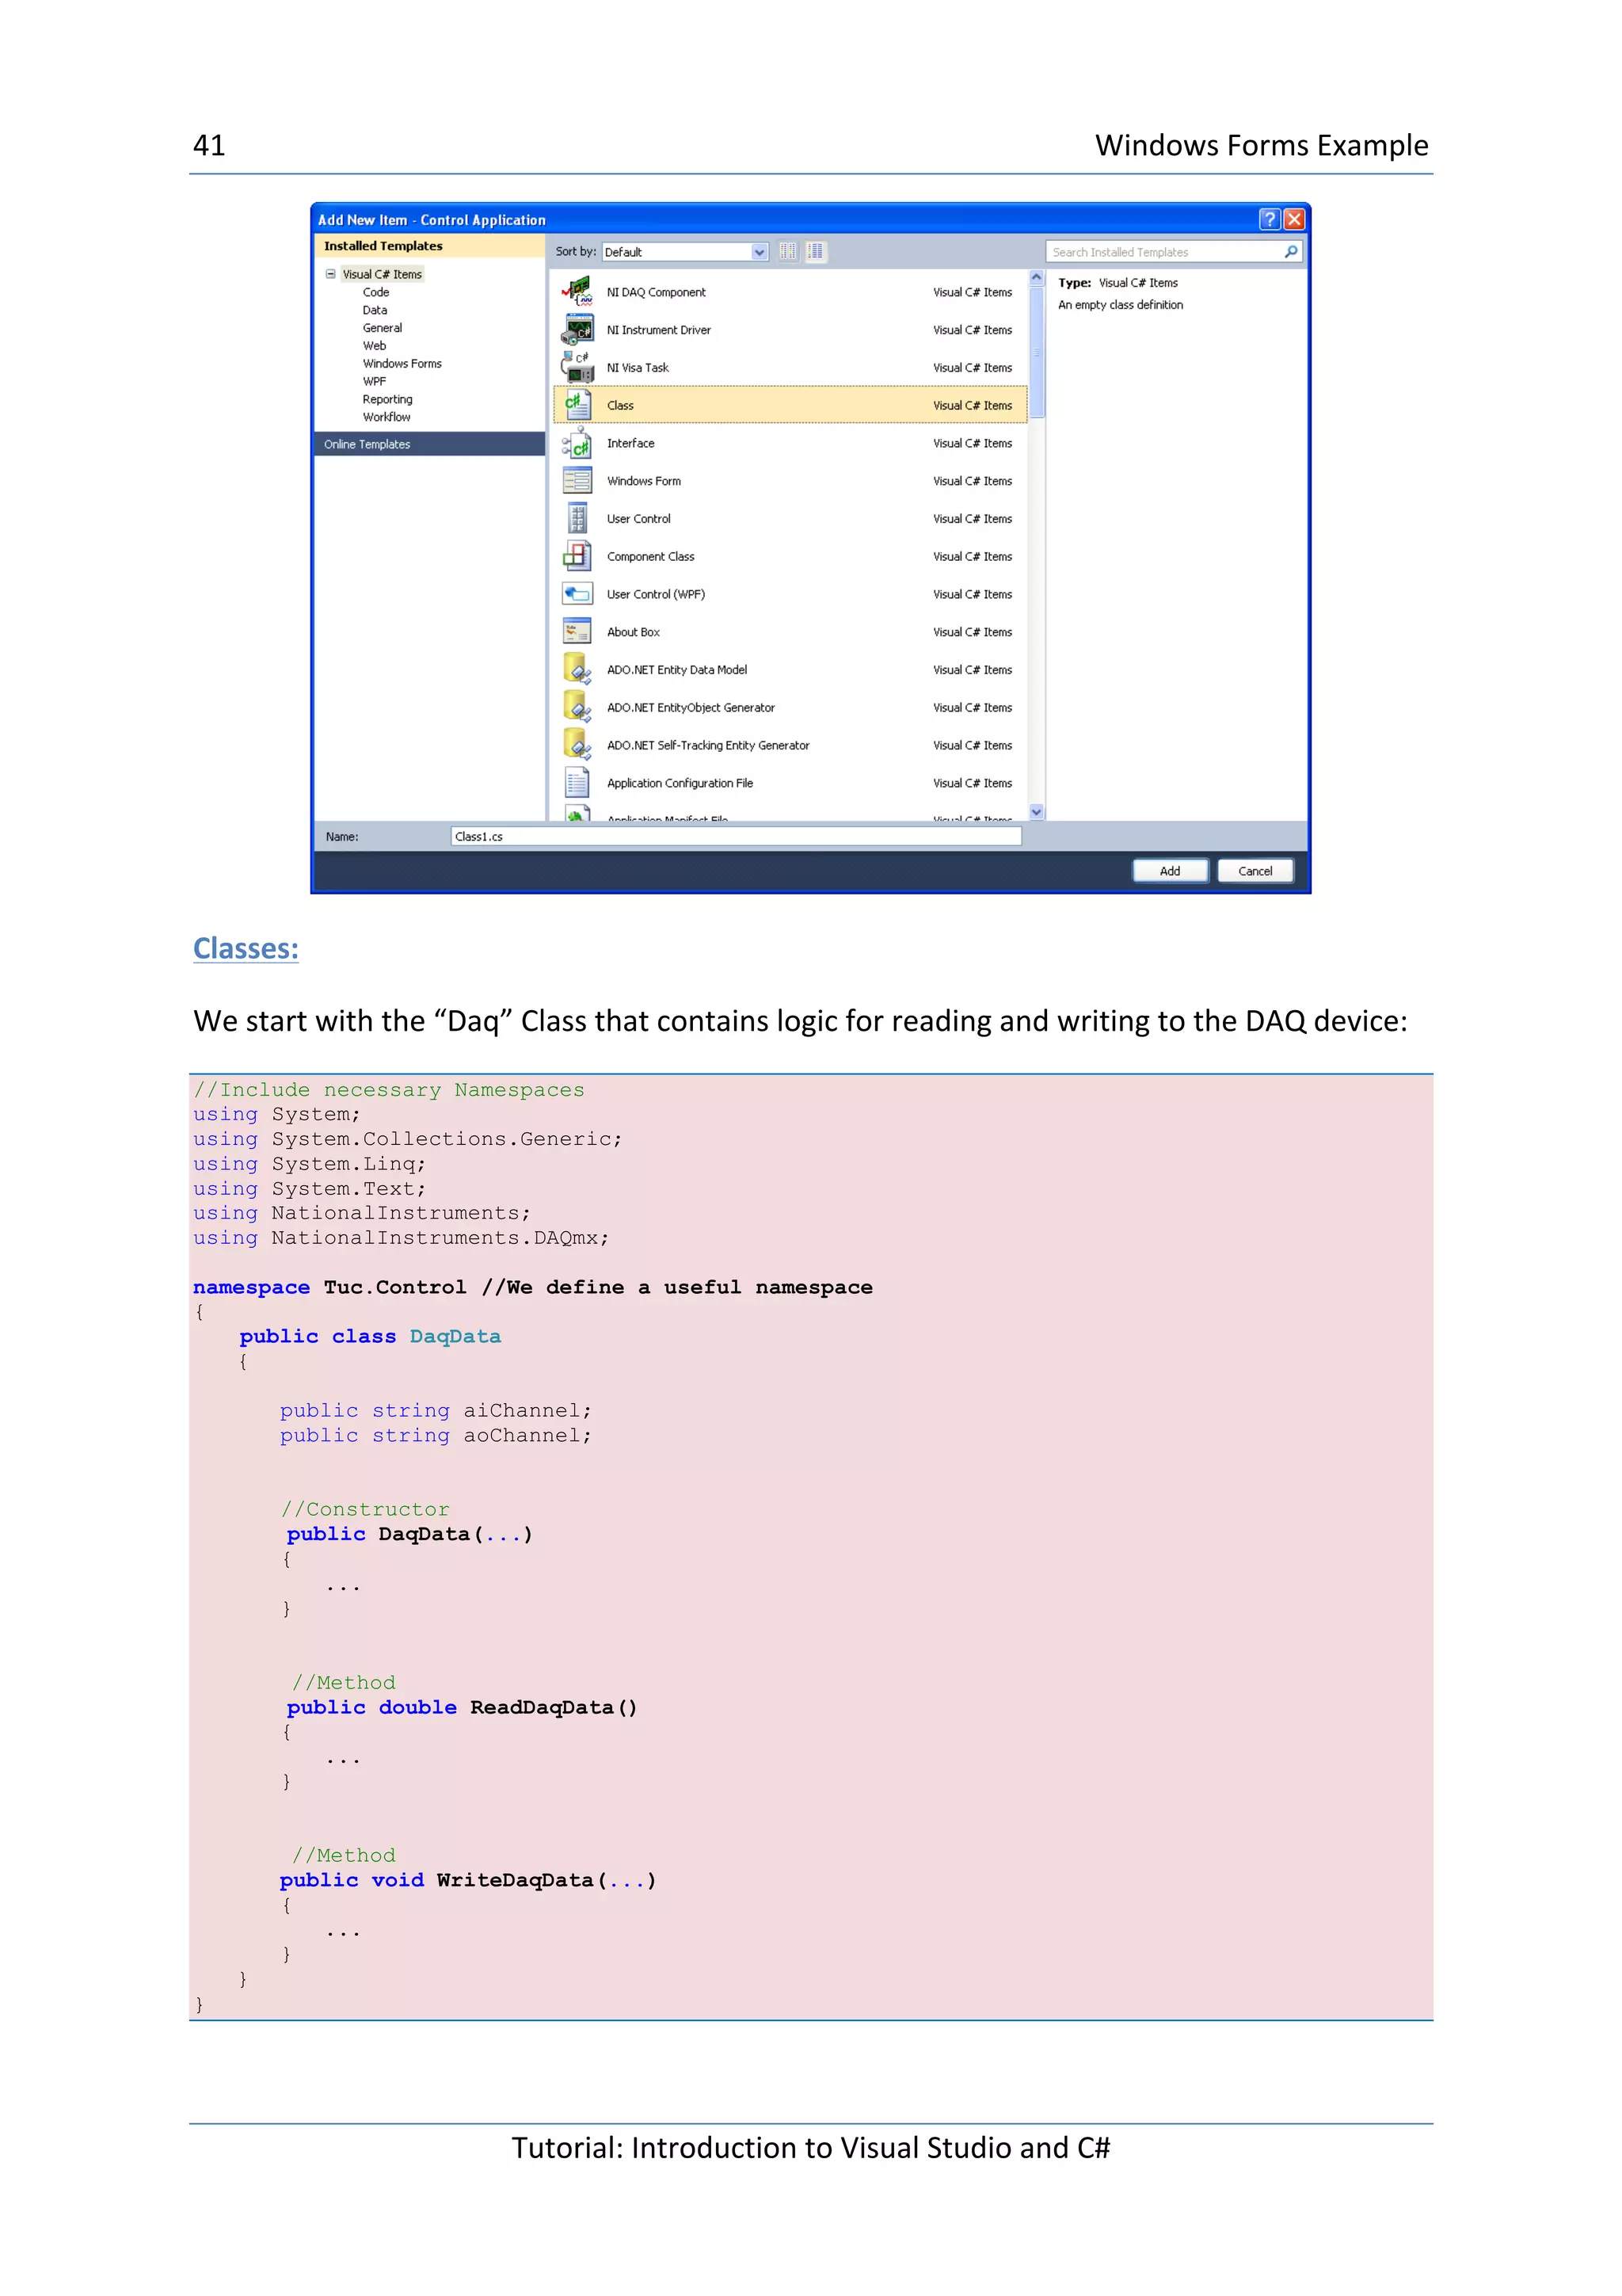Select the General template category
Screen dimensions: 1622x2296
tap(382, 328)
